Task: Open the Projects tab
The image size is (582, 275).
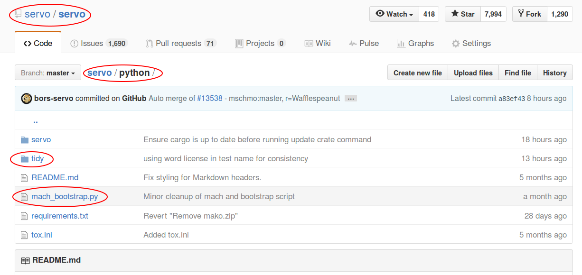Action: point(260,43)
